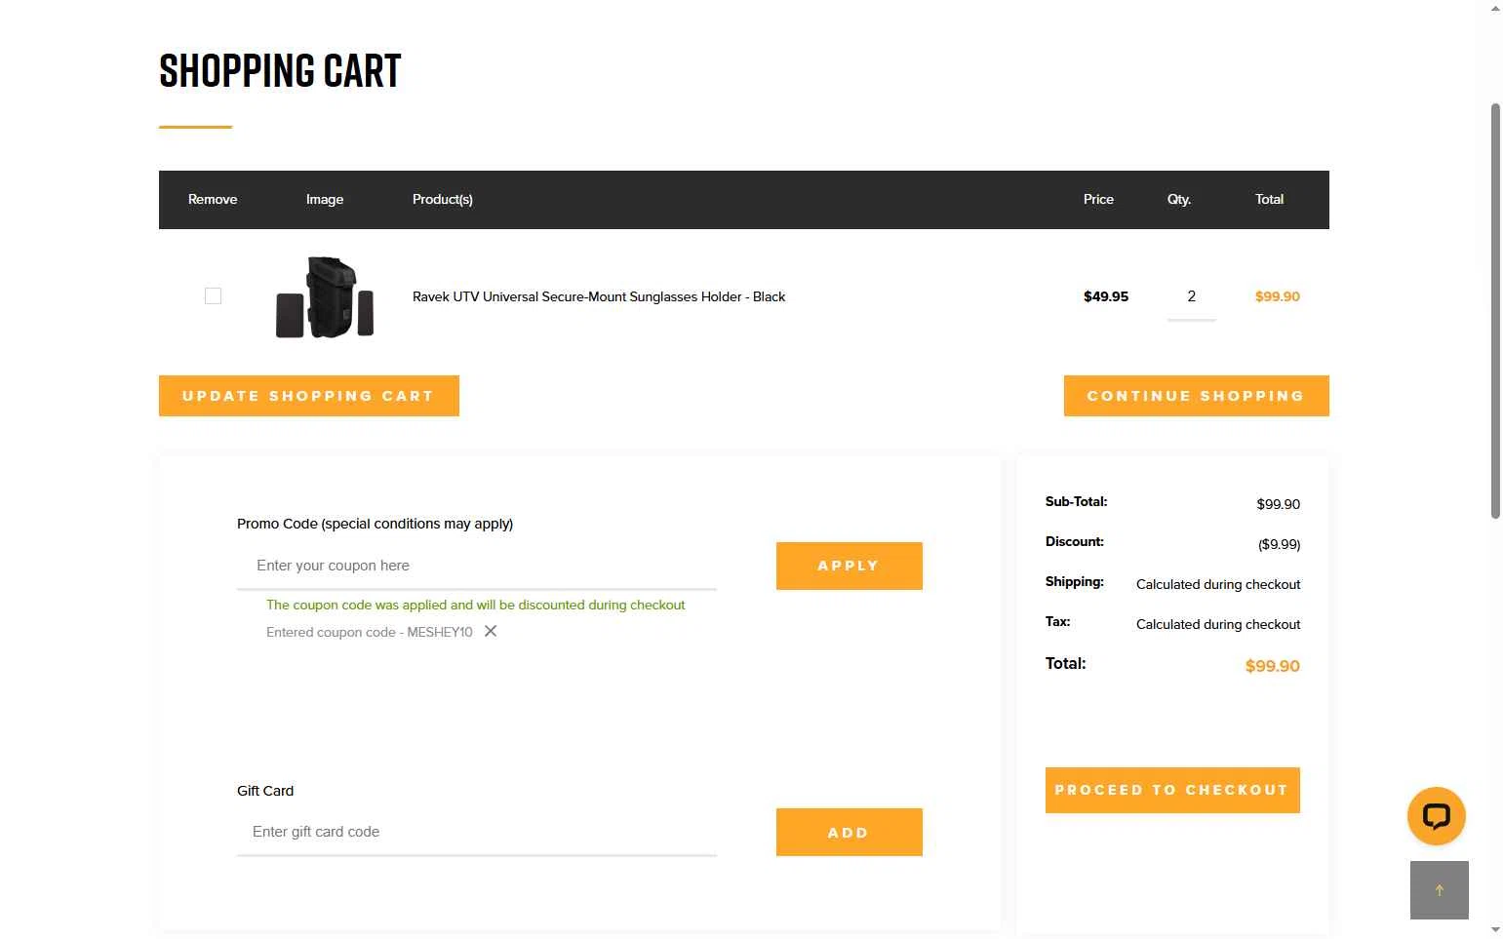1503x939 pixels.
Task: Click the Total column header
Action: pos(1269,199)
